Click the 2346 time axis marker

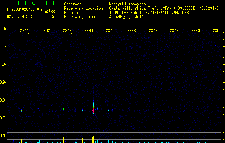(x=132, y=31)
